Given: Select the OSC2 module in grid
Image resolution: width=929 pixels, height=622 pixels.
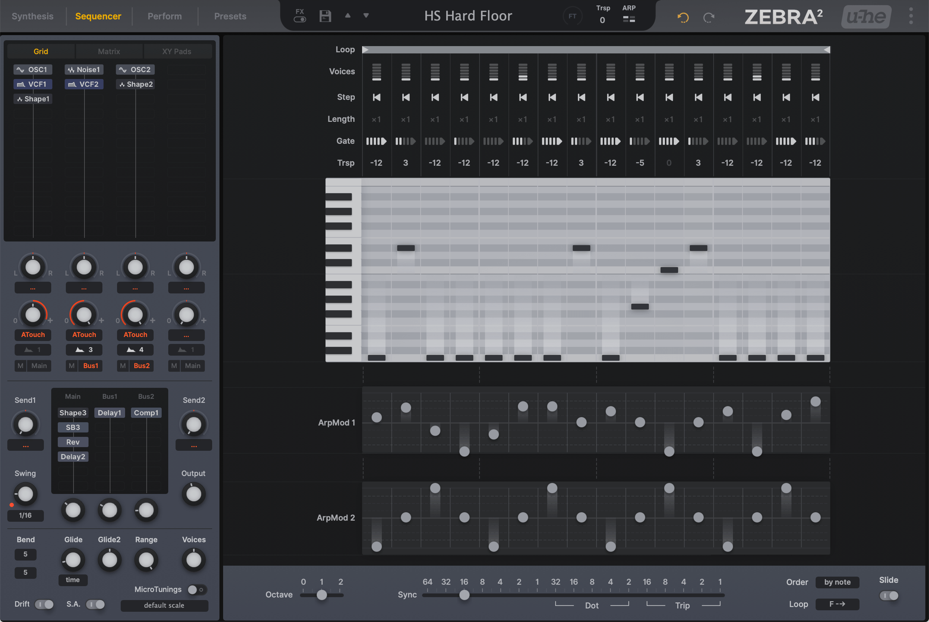Looking at the screenshot, I should point(135,70).
